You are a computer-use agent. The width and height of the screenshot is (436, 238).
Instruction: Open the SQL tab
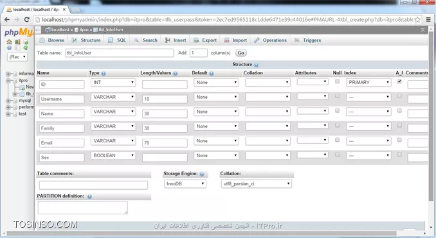click(x=117, y=40)
